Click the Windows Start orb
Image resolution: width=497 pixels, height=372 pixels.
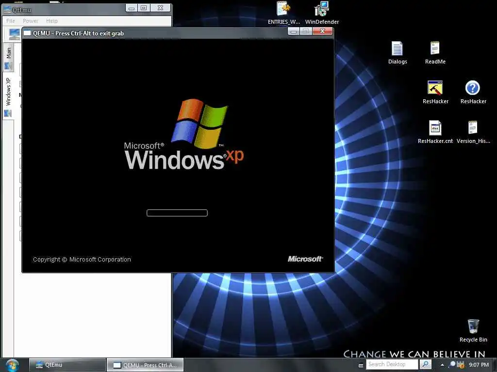tap(12, 365)
